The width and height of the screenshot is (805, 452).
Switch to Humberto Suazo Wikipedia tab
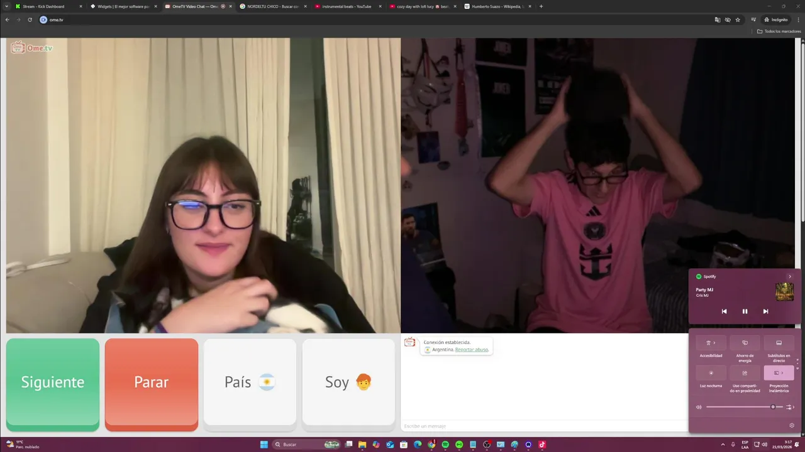(497, 6)
